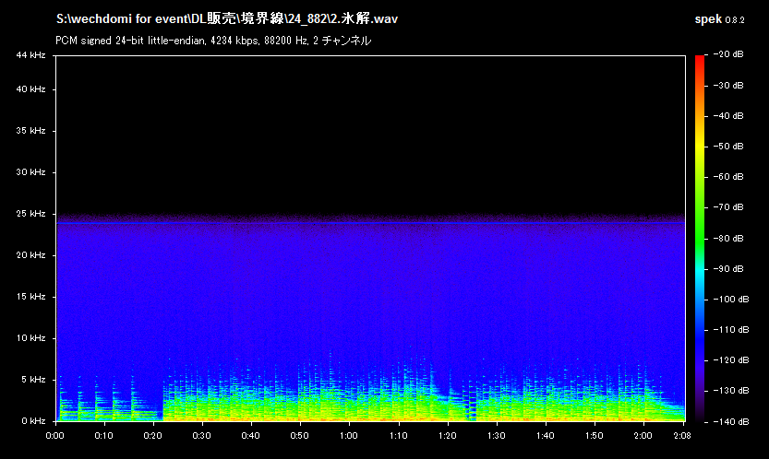
Task: Select the -90 dB legend value
Action: (728, 269)
